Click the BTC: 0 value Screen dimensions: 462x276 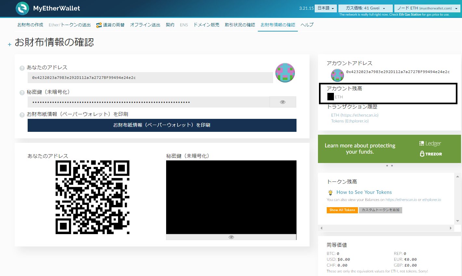coord(333,254)
